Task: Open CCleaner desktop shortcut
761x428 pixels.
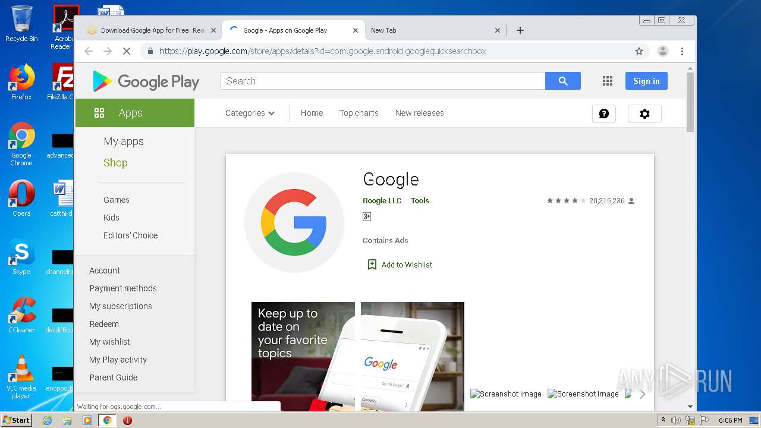Action: coord(21,314)
